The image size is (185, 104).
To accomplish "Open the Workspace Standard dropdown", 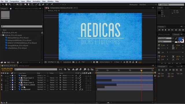I will coord(148,5).
